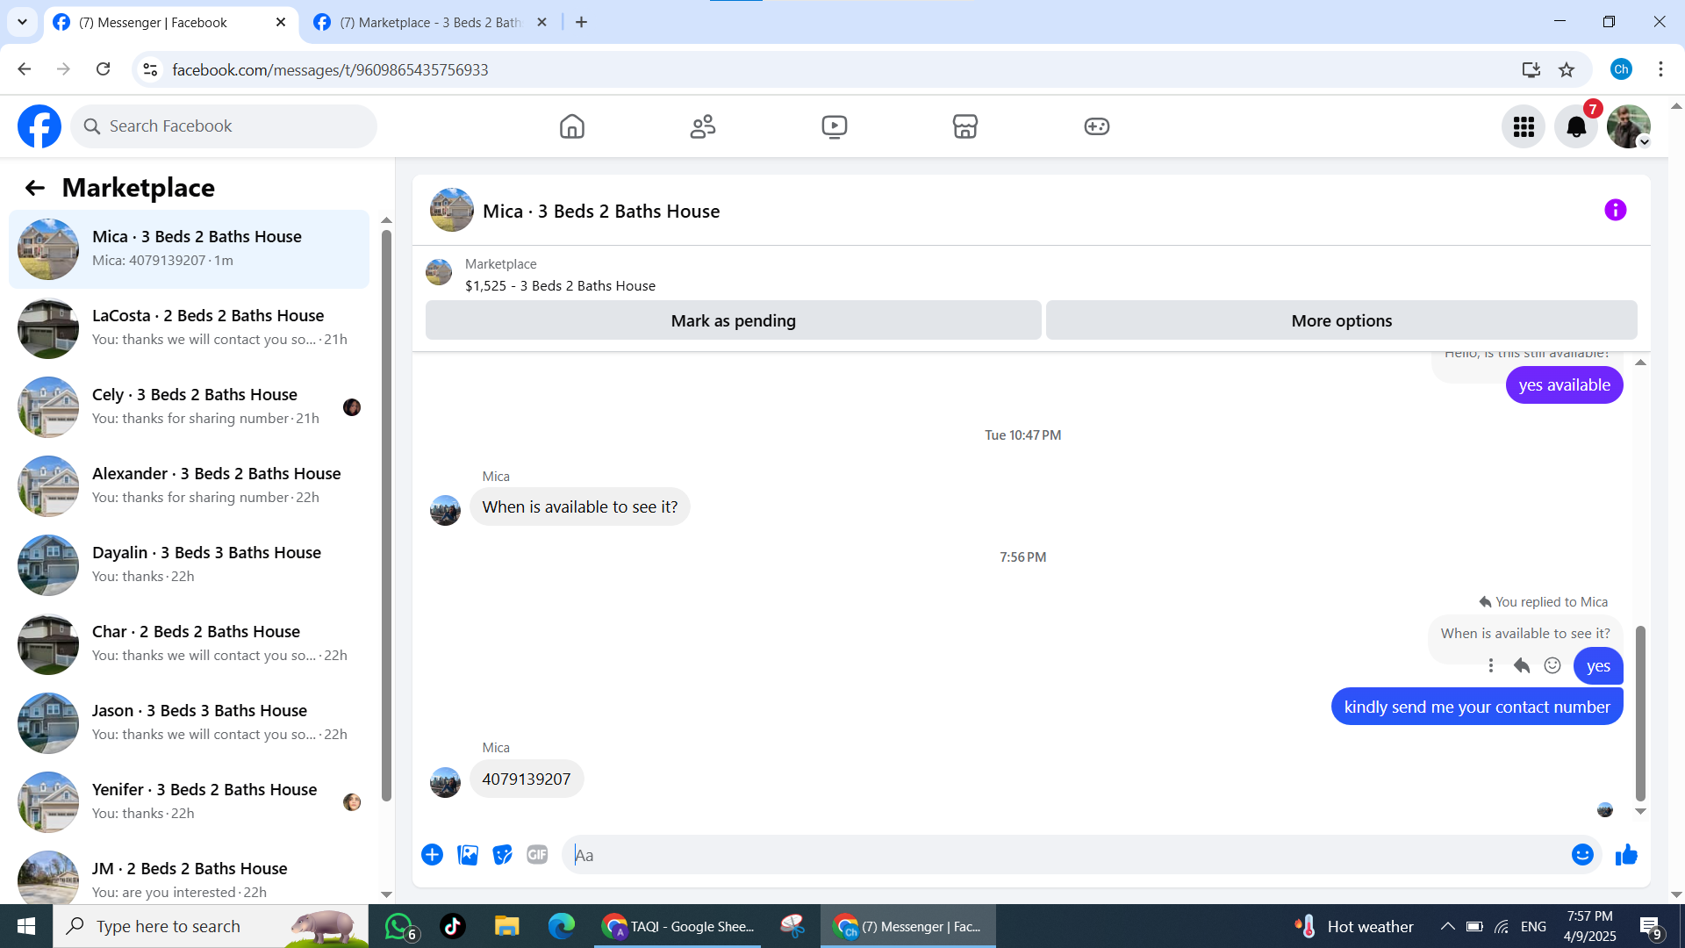The image size is (1685, 948).
Task: Click Mica's 4079139207 message
Action: click(527, 779)
